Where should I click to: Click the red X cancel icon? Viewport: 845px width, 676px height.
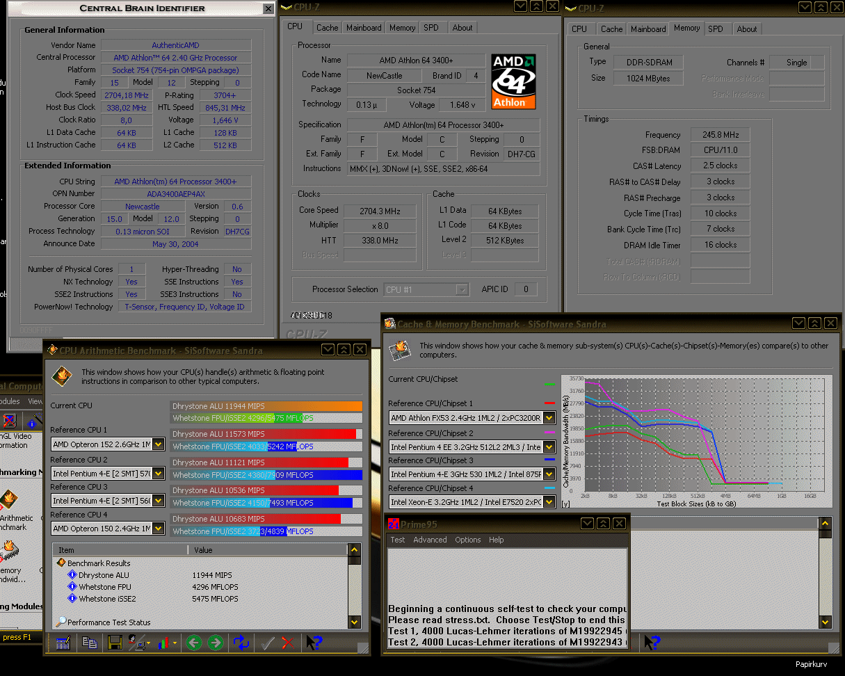pos(287,643)
